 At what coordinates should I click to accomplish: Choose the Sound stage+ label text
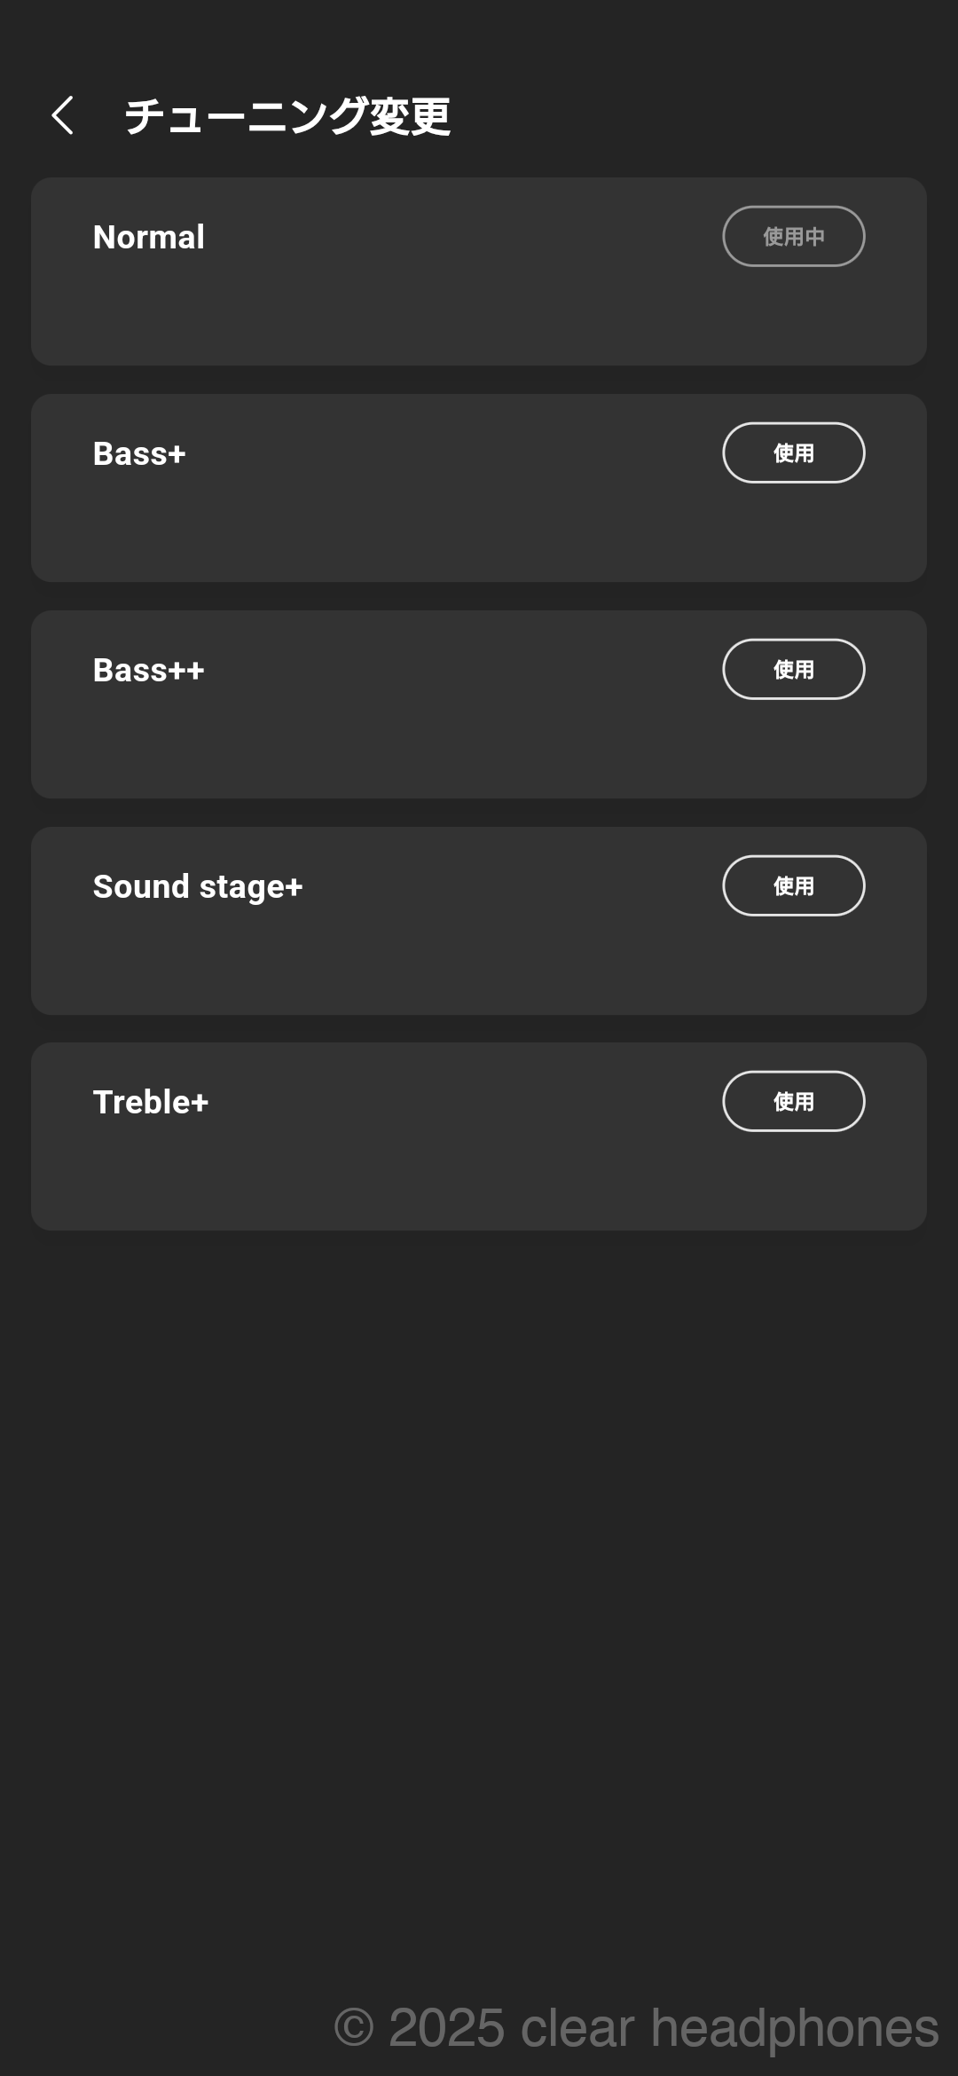198,886
